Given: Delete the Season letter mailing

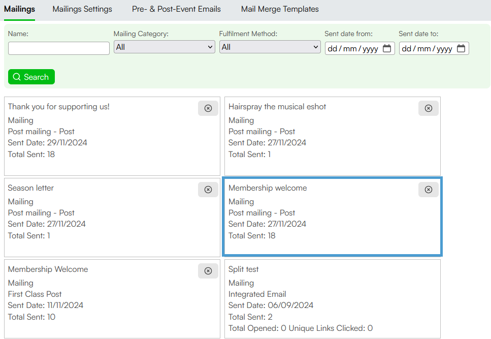Looking at the screenshot, I should point(208,190).
